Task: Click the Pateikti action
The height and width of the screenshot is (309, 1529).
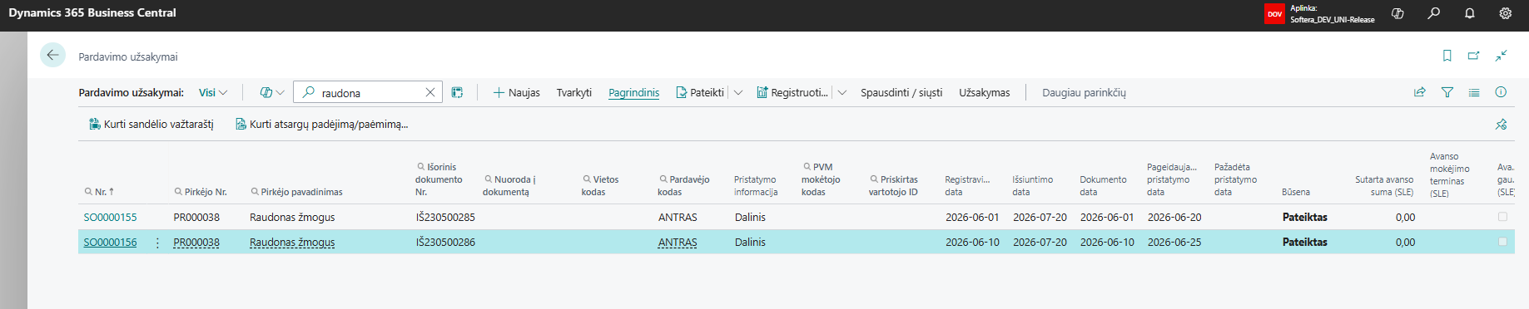Action: click(x=699, y=92)
